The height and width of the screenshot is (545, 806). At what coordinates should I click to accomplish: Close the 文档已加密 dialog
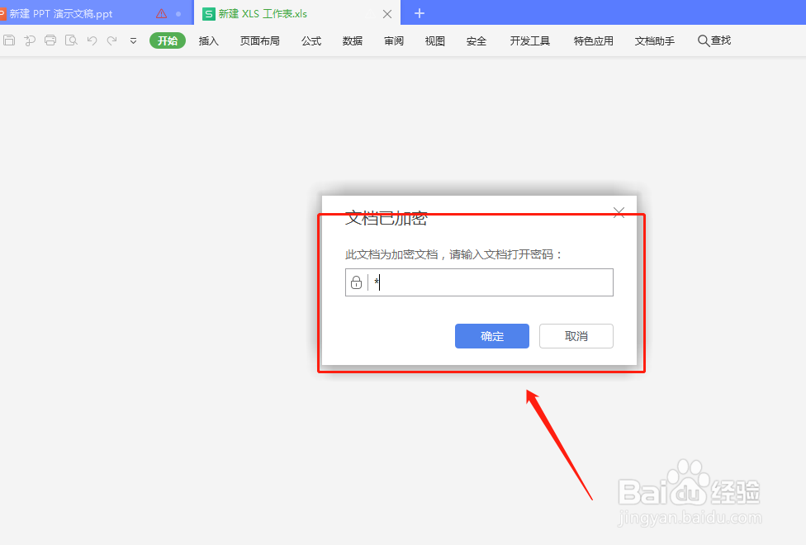tap(619, 212)
